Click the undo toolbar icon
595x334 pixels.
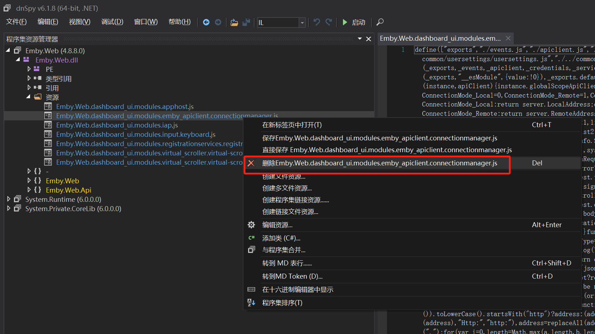click(317, 22)
